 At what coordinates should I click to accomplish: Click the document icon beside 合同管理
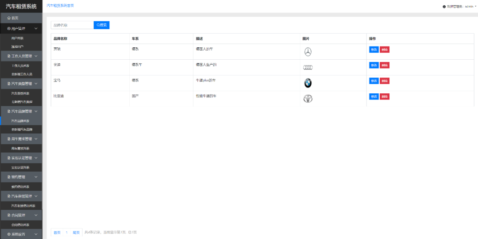tap(9, 215)
